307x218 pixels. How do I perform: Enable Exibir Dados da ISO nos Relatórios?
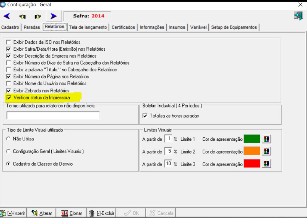[9, 42]
